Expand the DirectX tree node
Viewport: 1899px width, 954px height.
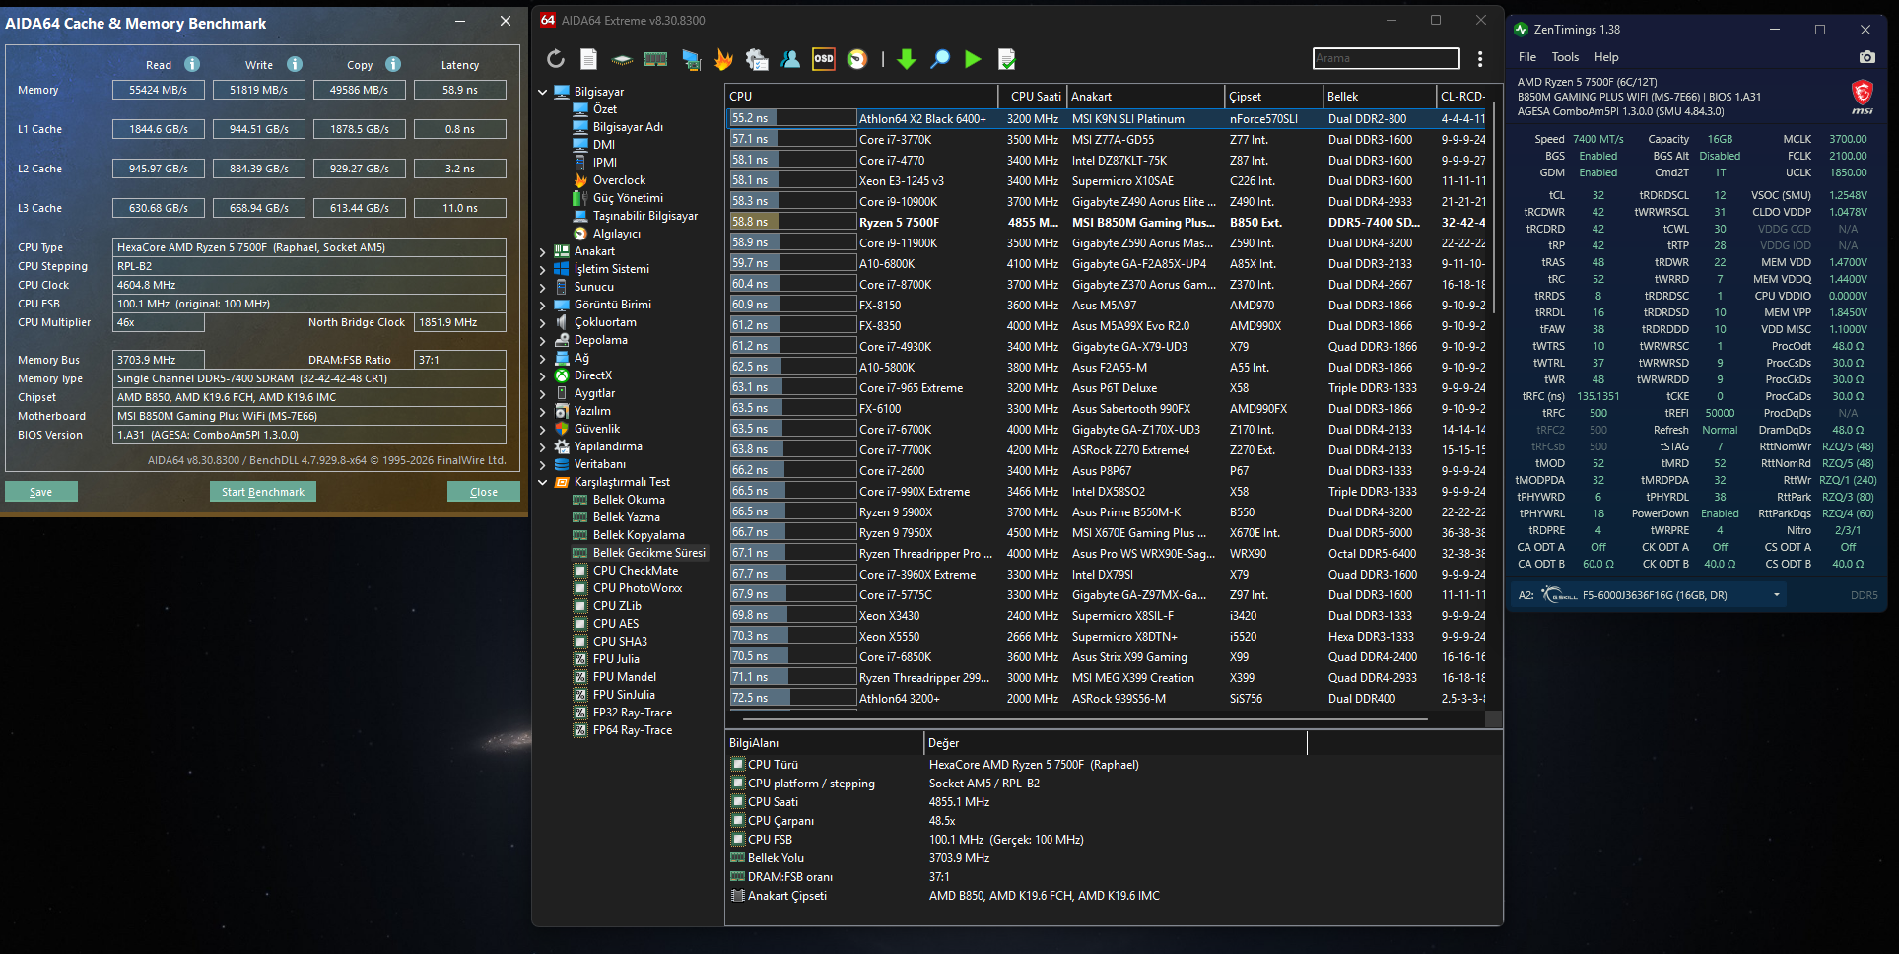(543, 375)
